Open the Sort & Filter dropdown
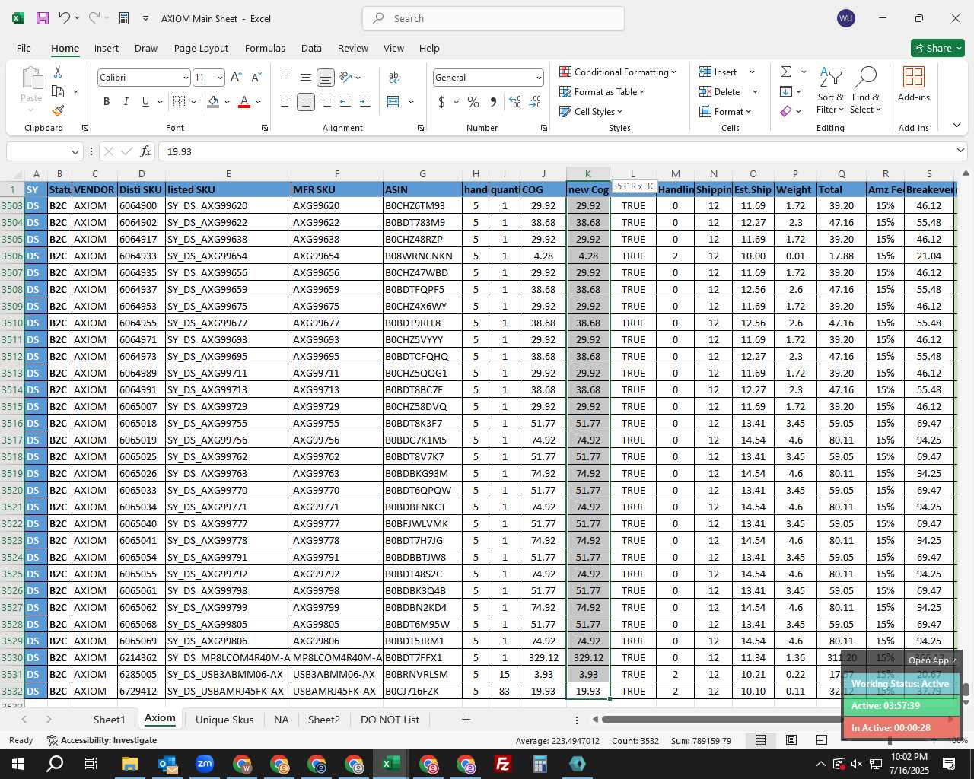This screenshot has height=779, width=974. (830, 91)
